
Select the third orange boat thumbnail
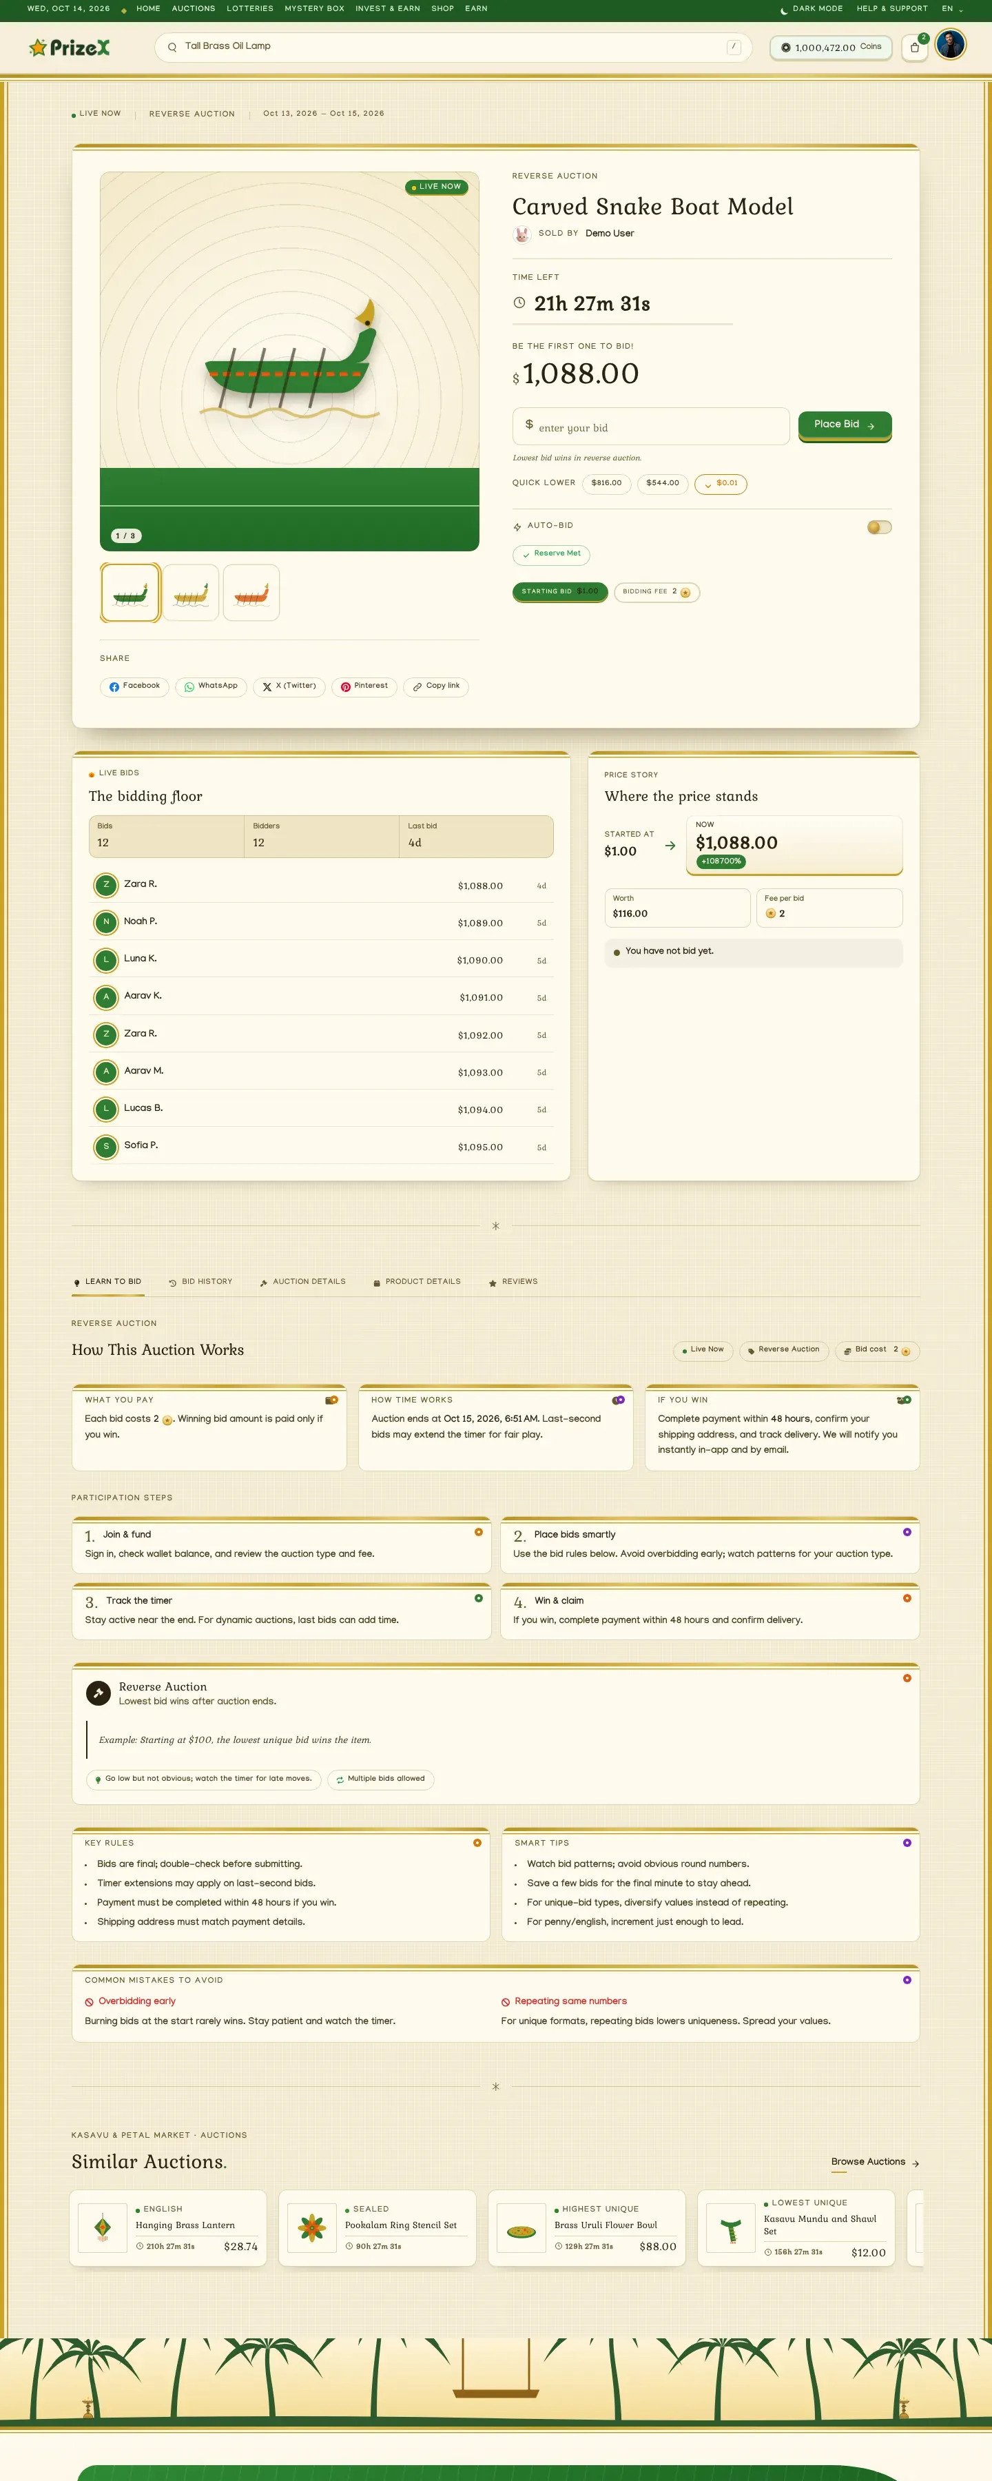point(251,592)
